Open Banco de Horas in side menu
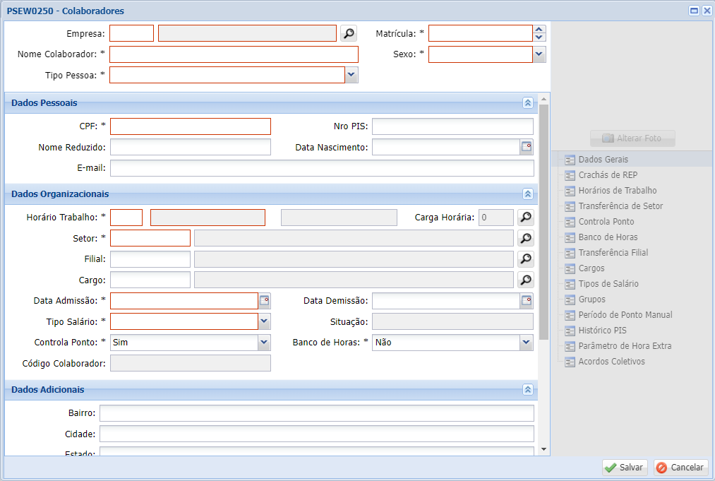The width and height of the screenshot is (715, 481). pyautogui.click(x=608, y=237)
